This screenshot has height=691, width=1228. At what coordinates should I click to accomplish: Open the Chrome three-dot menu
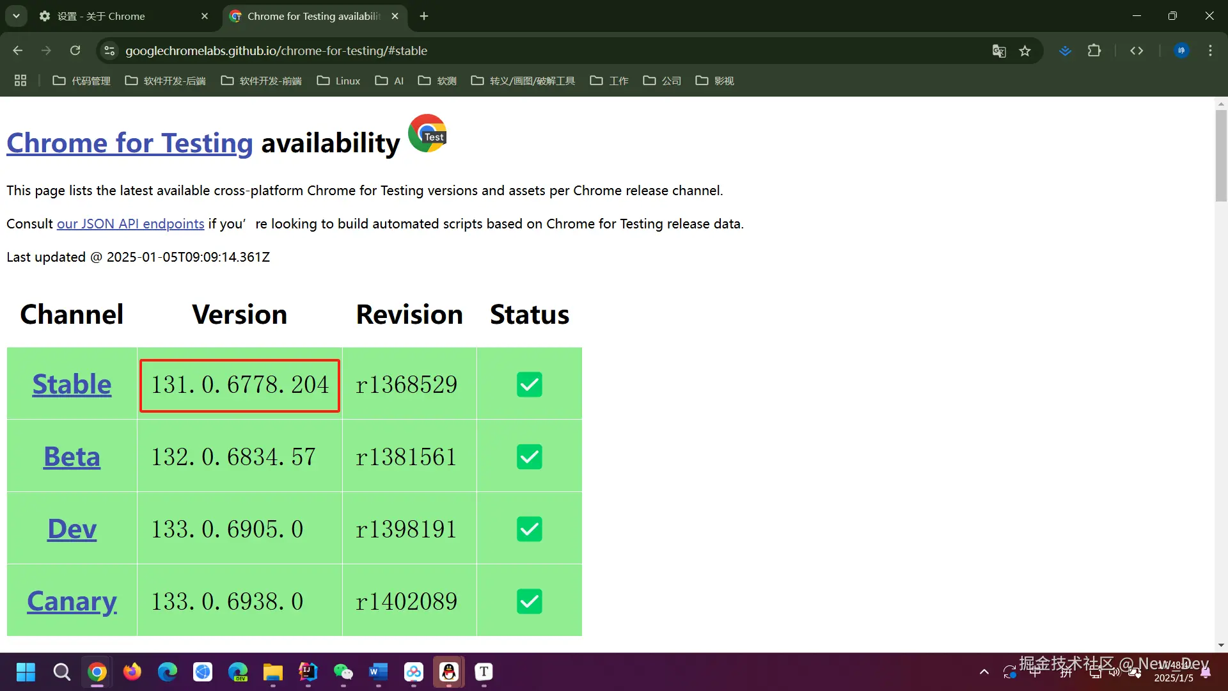(x=1210, y=51)
